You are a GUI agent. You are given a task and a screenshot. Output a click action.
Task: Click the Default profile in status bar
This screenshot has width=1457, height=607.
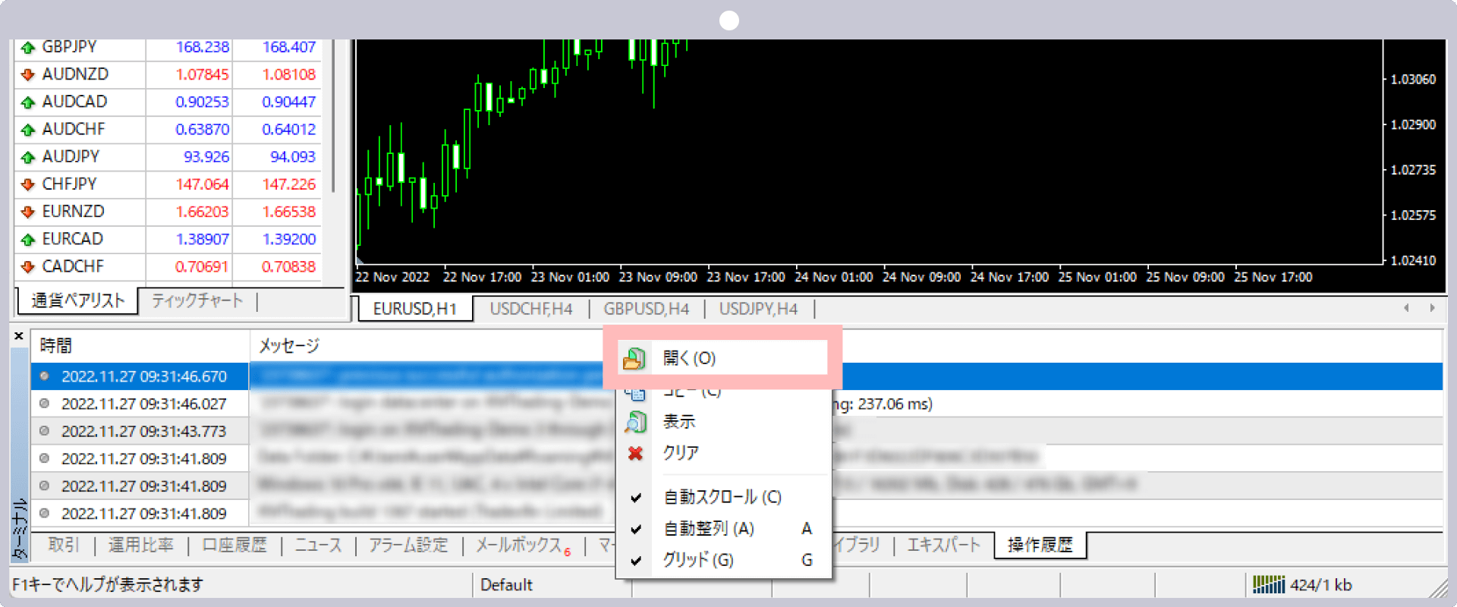click(506, 585)
